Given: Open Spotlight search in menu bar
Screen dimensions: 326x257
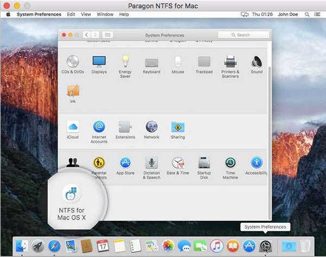Looking at the screenshot, I should (307, 14).
